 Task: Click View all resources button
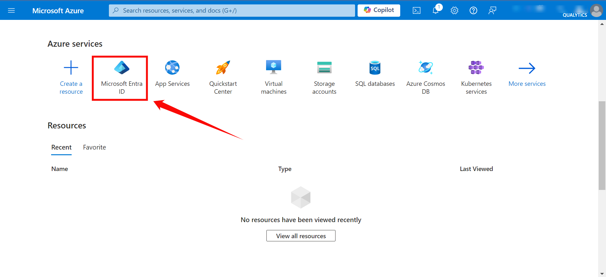point(301,236)
